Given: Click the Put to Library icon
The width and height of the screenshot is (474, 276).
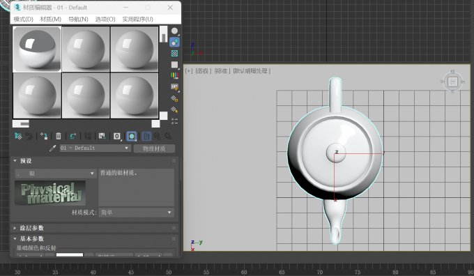Looking at the screenshot, I should point(102,136).
